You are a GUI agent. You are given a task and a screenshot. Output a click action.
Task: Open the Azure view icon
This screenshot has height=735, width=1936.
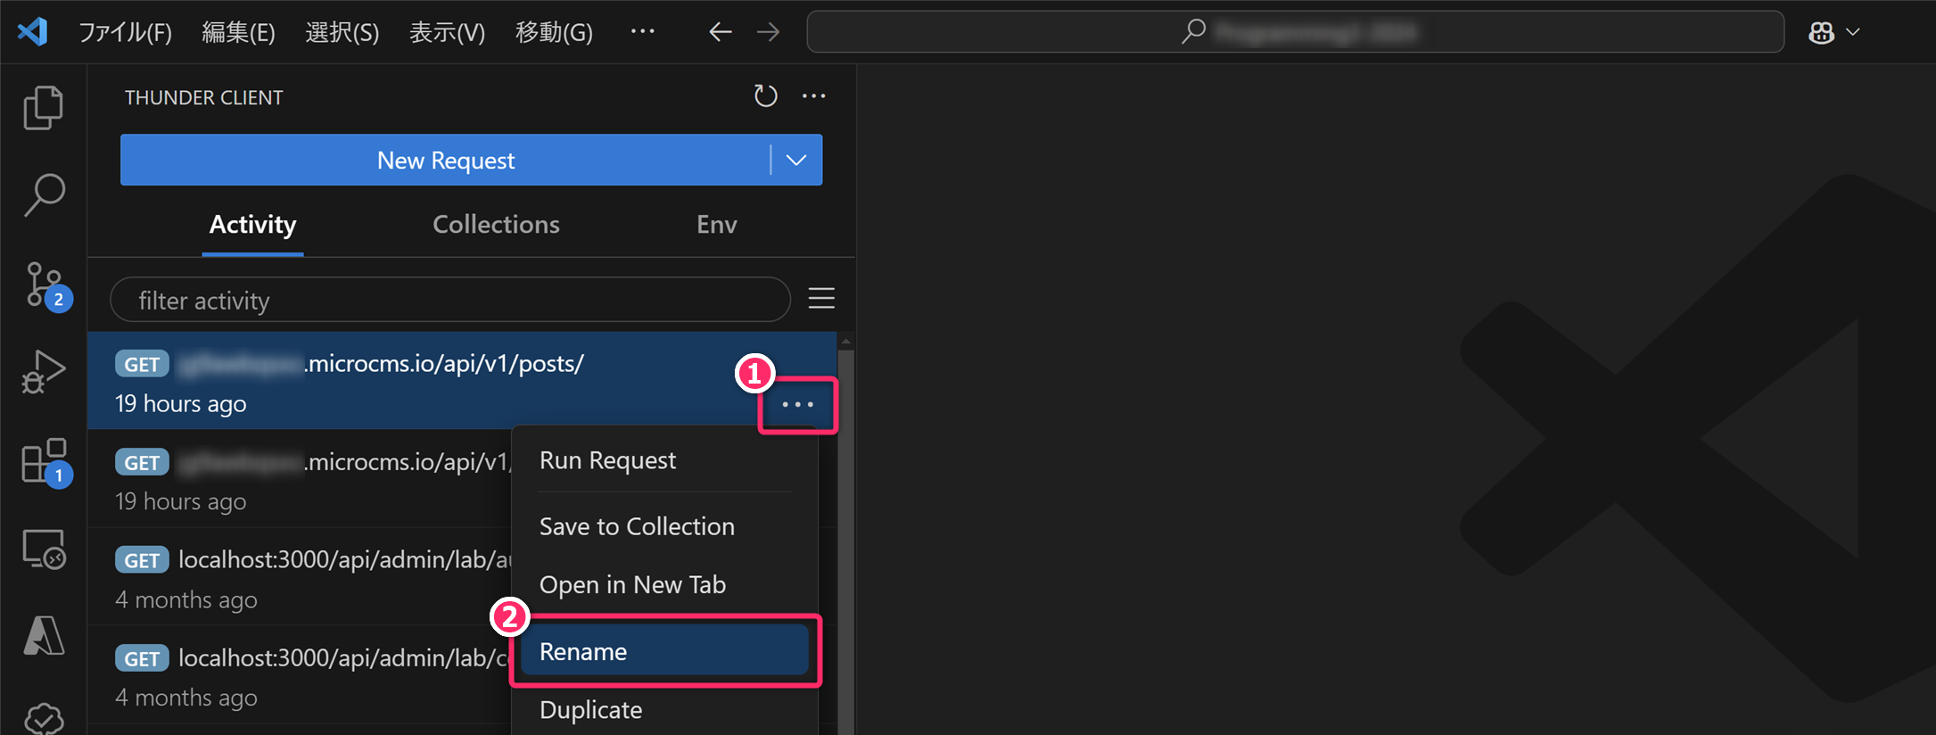(43, 636)
